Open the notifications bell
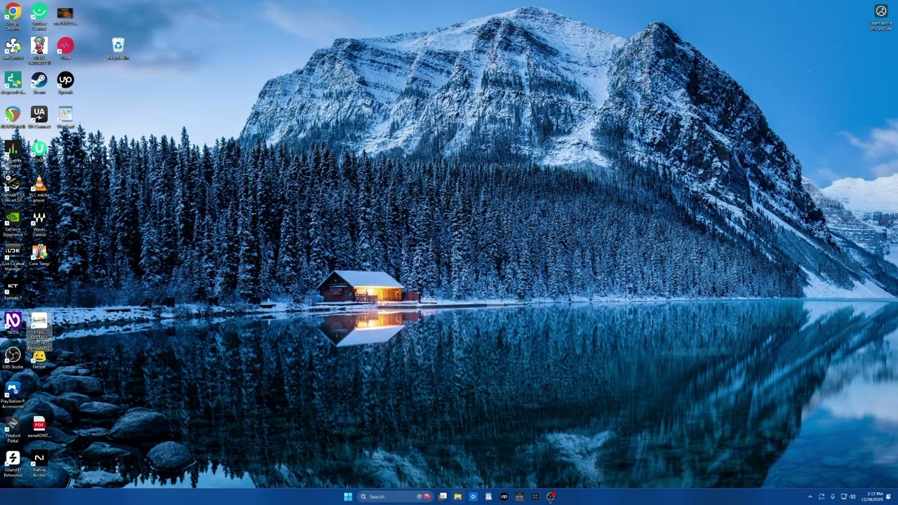898x505 pixels. click(x=889, y=497)
